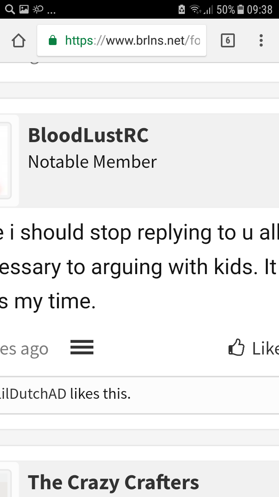Click the post timestamp ending in 'ago'
Screen dimensions: 279x497
(x=24, y=349)
